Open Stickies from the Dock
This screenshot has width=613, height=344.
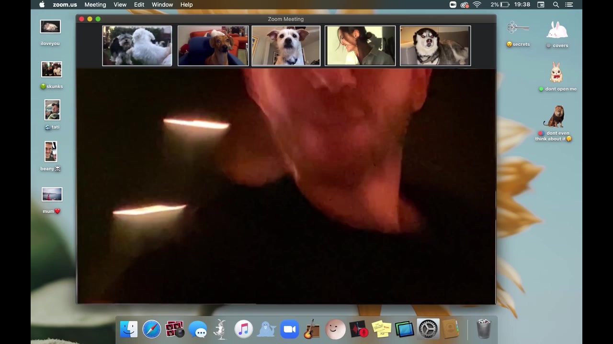pyautogui.click(x=382, y=329)
